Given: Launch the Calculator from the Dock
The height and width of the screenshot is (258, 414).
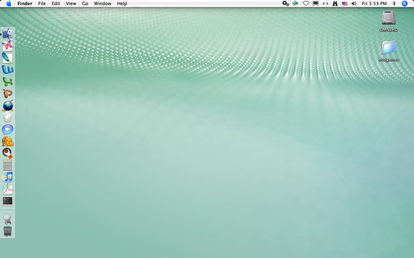Looking at the screenshot, I should [8, 165].
